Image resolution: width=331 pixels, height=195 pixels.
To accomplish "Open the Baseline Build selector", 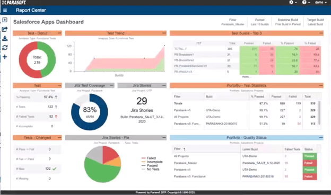I will point(288,22).
